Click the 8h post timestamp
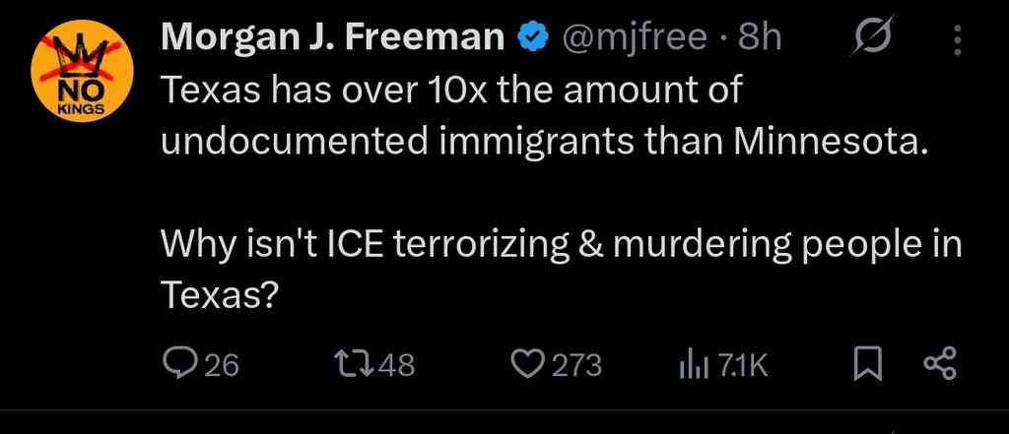Screen dimensions: 1009x434 pos(759,37)
